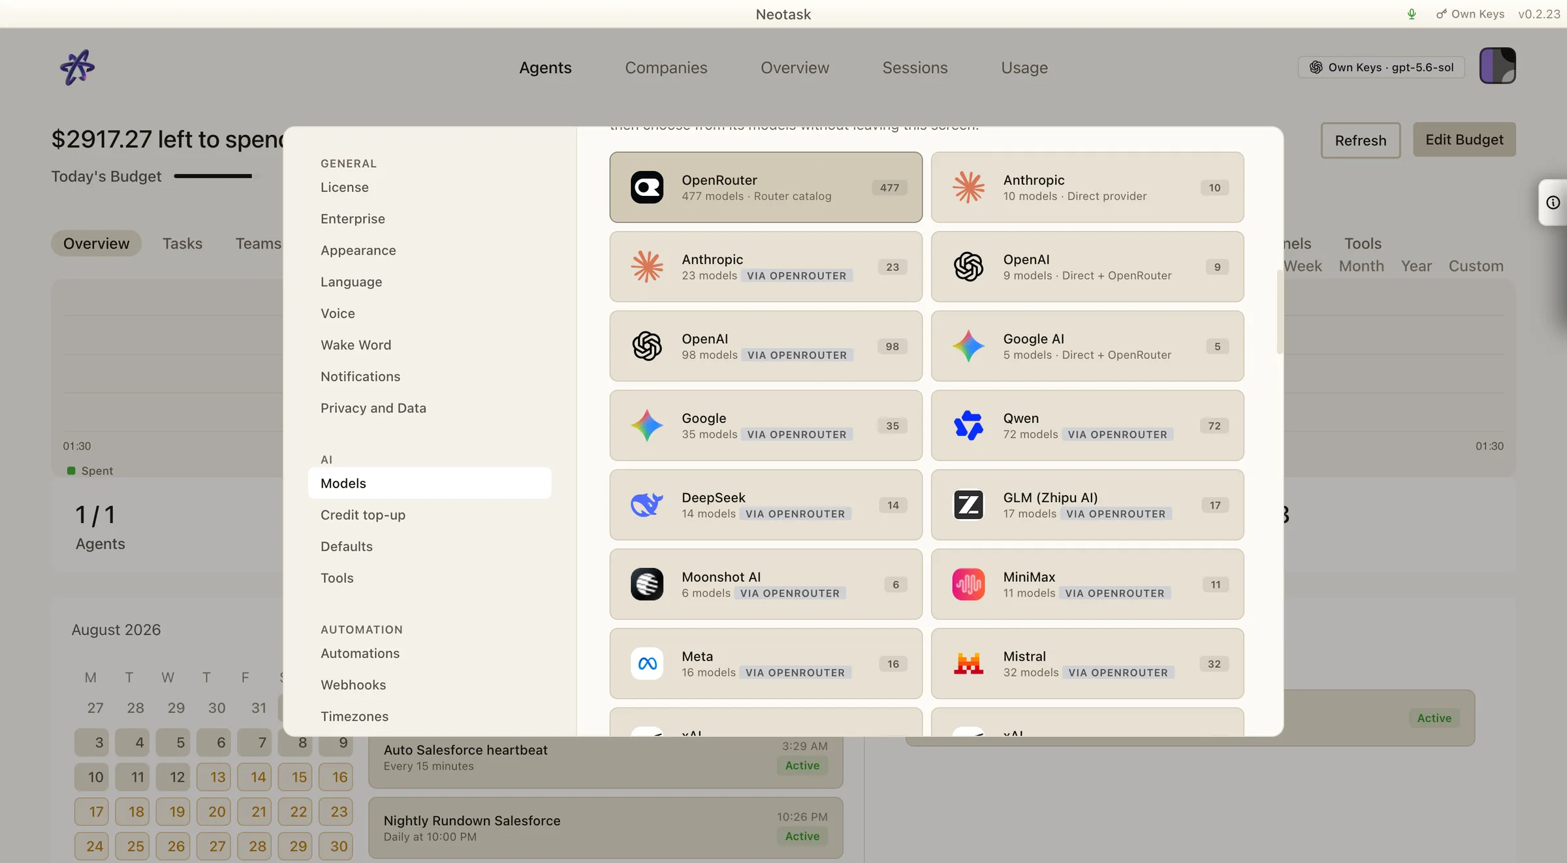
Task: Open the Companies tab
Action: click(x=666, y=67)
